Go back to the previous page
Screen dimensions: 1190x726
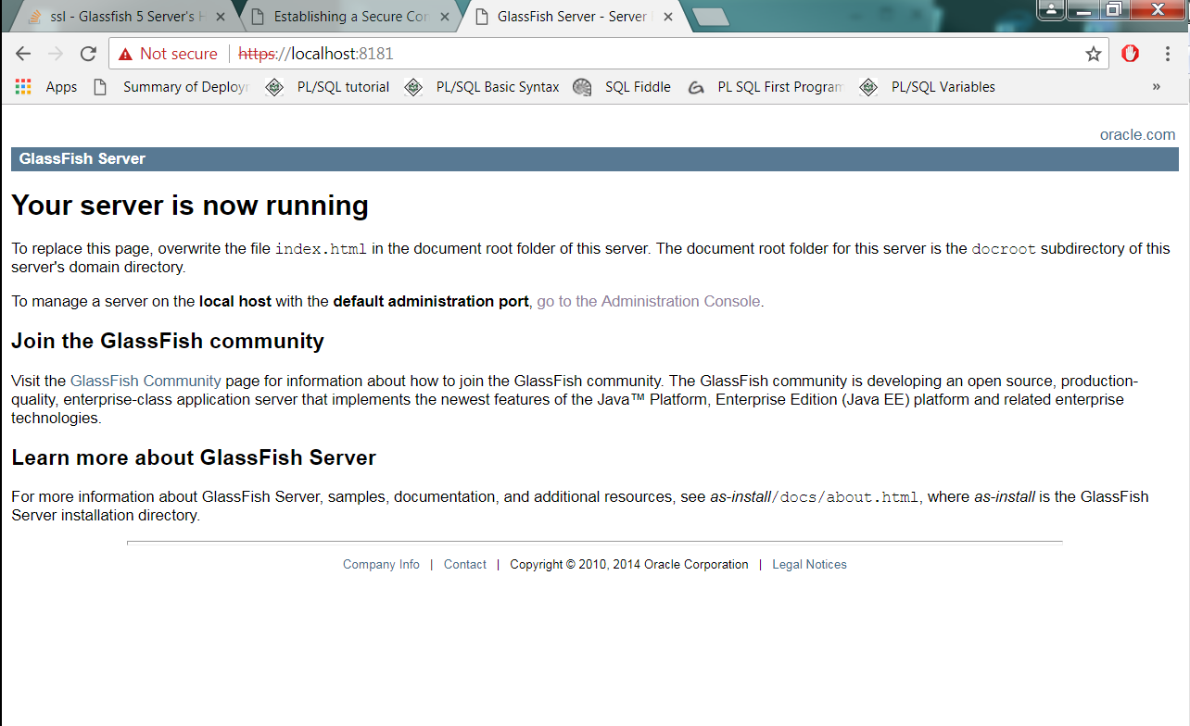(x=23, y=54)
